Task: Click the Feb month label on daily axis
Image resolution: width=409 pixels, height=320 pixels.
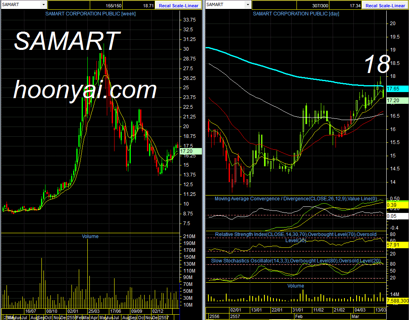Action: pos(299,316)
